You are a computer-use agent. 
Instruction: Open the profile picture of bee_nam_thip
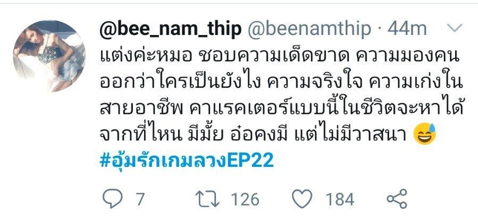pyautogui.click(x=49, y=56)
